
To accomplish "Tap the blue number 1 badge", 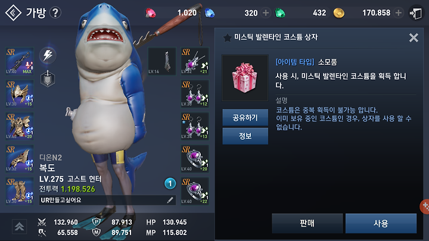I will [x=170, y=184].
